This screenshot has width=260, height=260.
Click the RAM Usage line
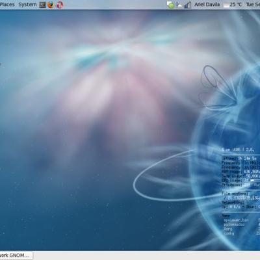[x=240, y=172]
